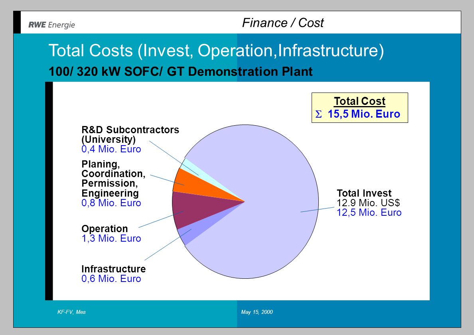Select the '0,6 Mio. Euro' value
The width and height of the screenshot is (474, 335).
pos(111,278)
